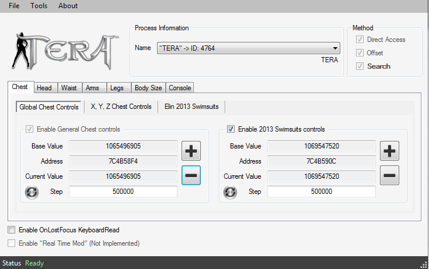429x269 pixels.
Task: Click the plus icon for 2013 Swimsuits controls
Action: (x=389, y=151)
